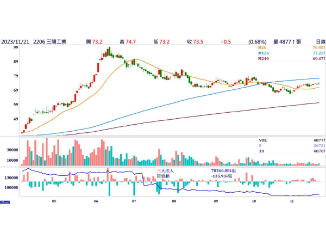Click month marker 09 on time axis
The width and height of the screenshot is (326, 245).
pyautogui.click(x=216, y=201)
